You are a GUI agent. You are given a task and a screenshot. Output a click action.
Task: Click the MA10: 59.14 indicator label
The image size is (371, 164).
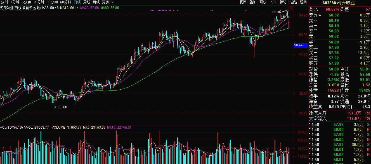(x=70, y=8)
